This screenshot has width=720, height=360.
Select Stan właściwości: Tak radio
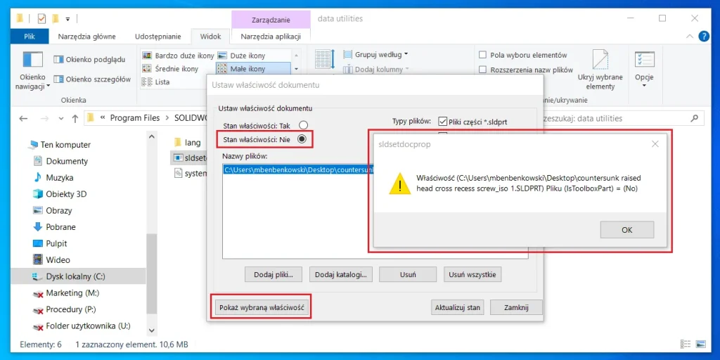pyautogui.click(x=303, y=125)
